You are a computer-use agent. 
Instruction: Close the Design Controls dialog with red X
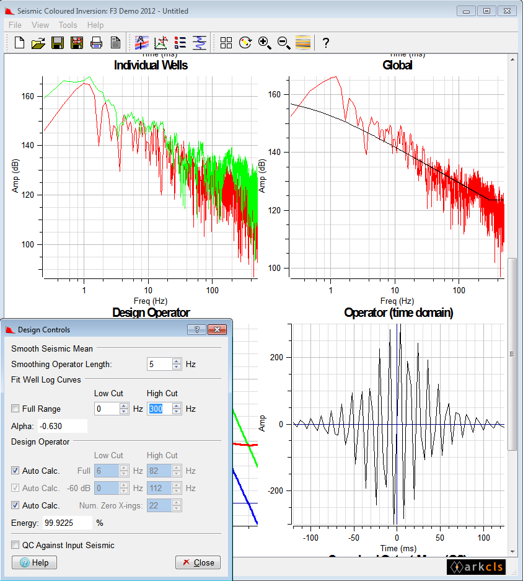[x=217, y=329]
